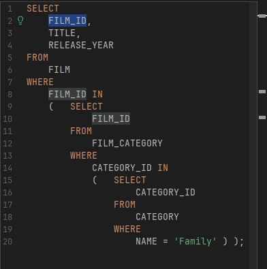Click the opening parenthesis on line 15
Viewport: 267px width, 269px height.
95,180
